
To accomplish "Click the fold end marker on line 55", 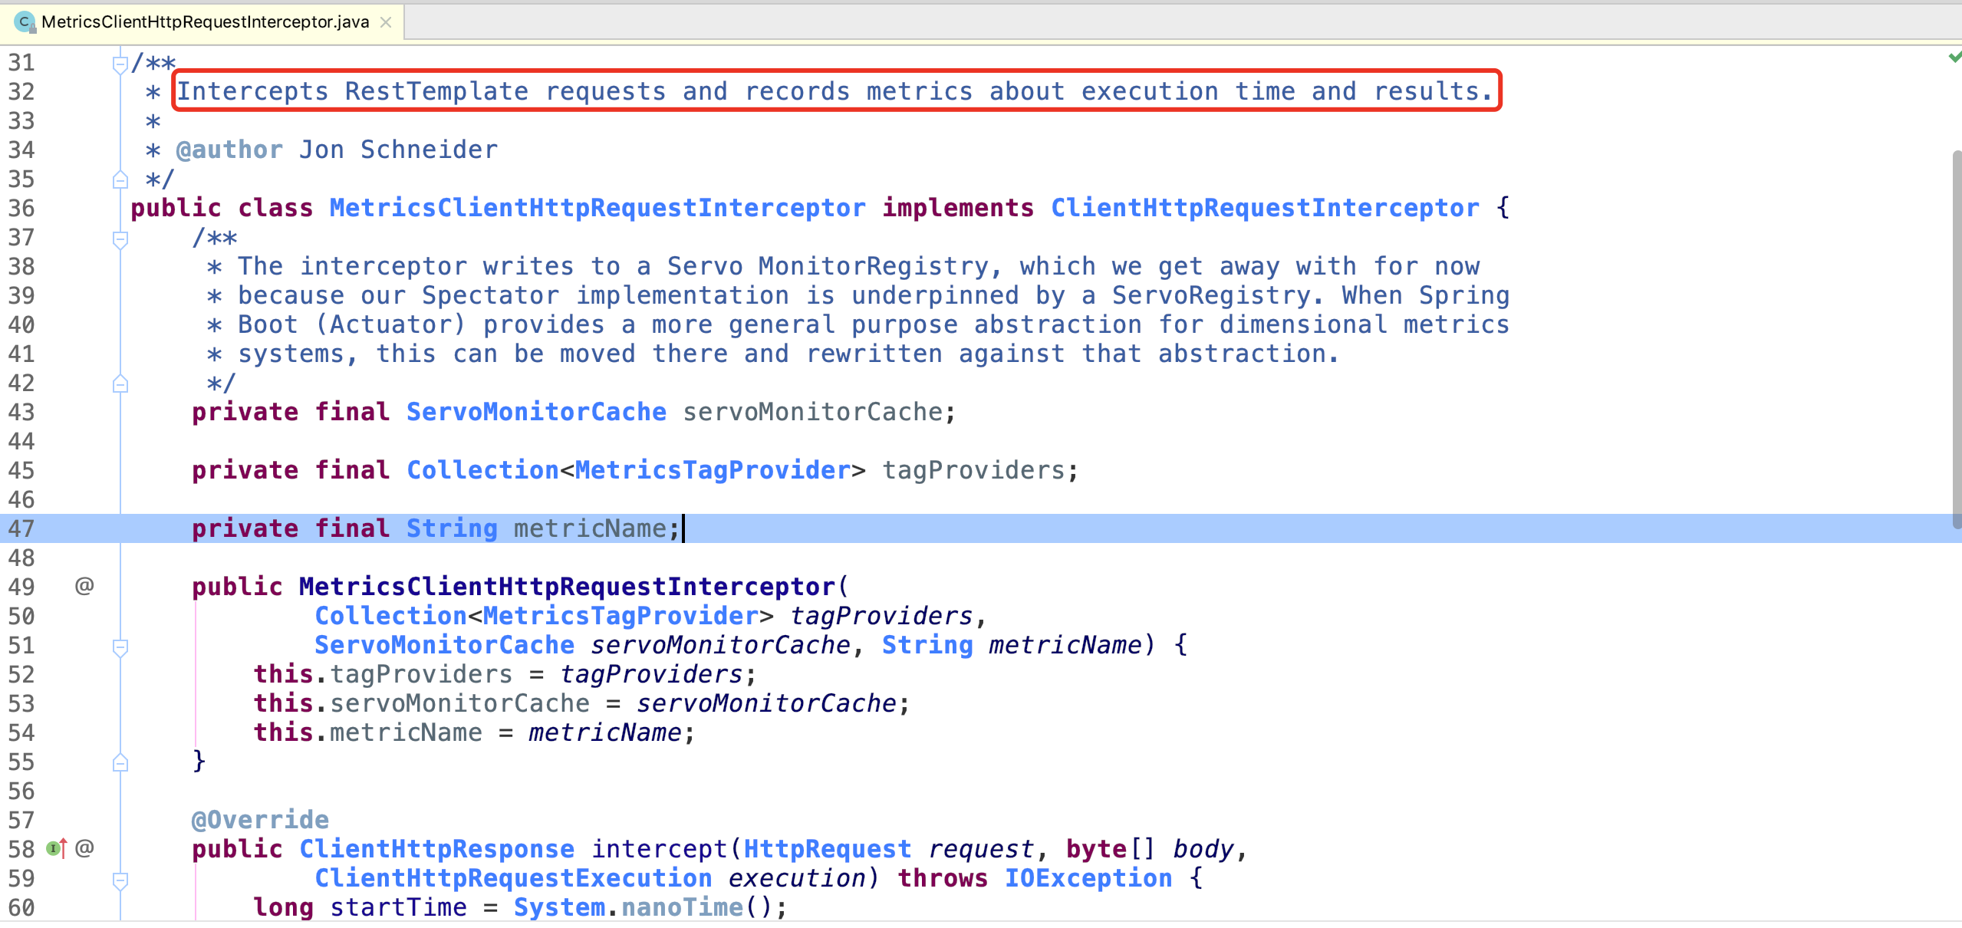I will tap(120, 762).
